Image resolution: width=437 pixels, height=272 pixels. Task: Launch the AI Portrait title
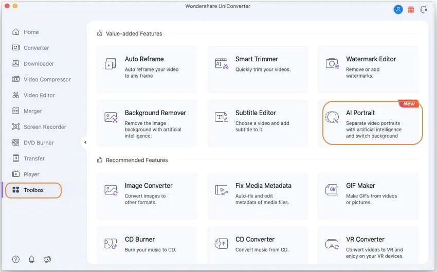point(360,113)
